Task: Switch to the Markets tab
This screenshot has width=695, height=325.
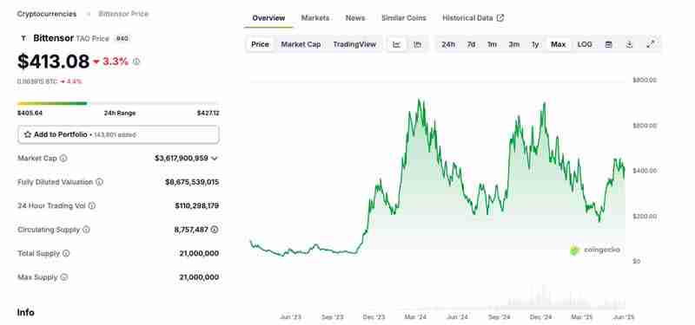Action: coord(315,18)
